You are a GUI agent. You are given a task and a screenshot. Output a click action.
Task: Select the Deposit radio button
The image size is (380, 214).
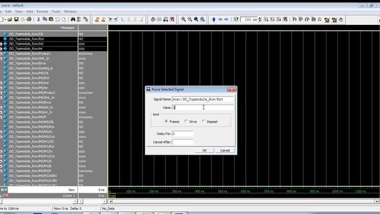click(204, 121)
